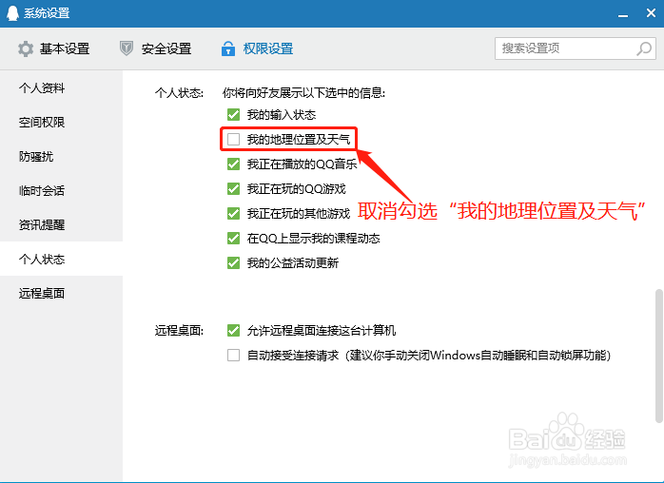Click the 个人状态: section label
The width and height of the screenshot is (664, 483).
[x=179, y=93]
